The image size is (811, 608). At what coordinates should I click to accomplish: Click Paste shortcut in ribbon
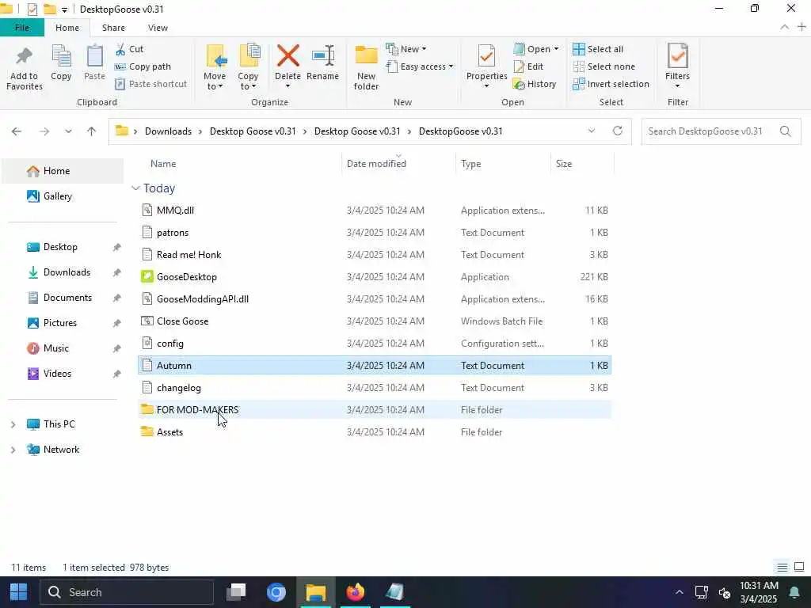point(150,84)
